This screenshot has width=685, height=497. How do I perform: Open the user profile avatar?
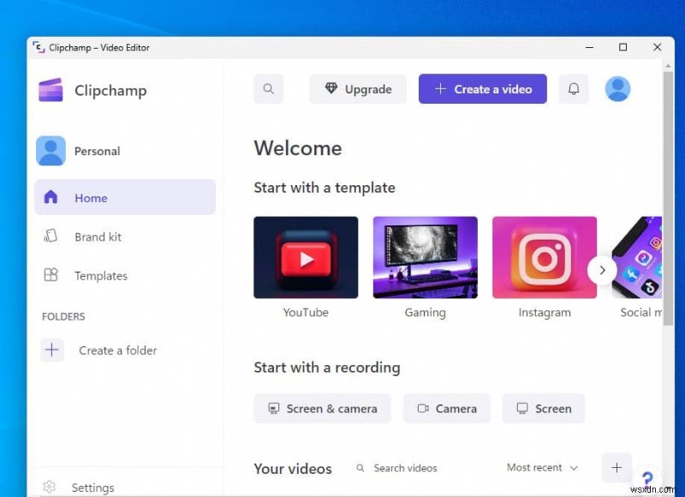617,88
